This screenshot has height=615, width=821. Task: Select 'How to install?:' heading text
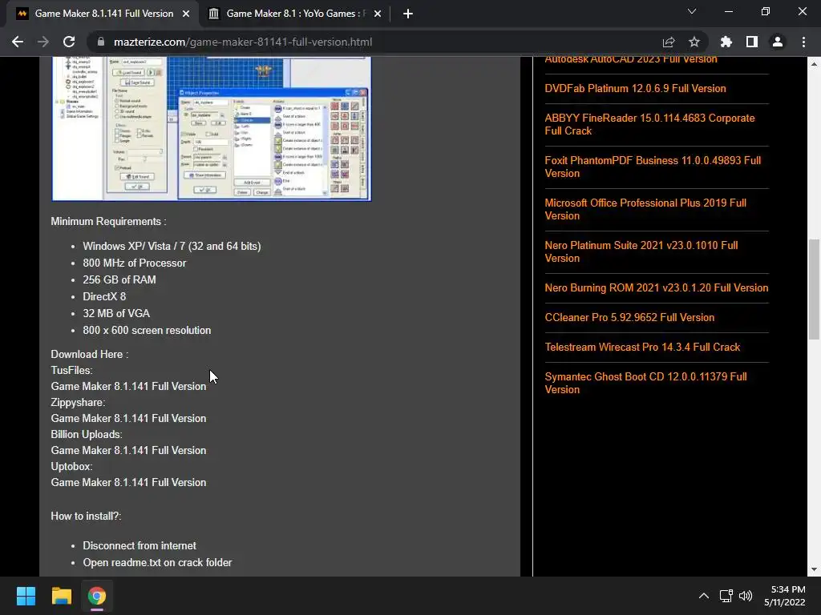[86, 517]
